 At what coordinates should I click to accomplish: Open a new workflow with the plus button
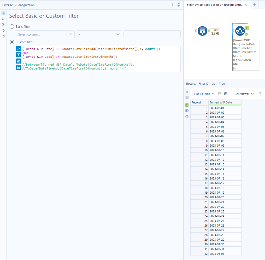(254, 5)
